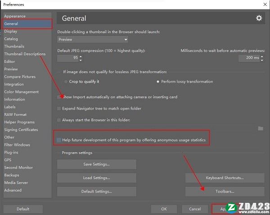The height and width of the screenshot is (215, 270).
Task: Go to RAW Format preferences
Action: click(x=15, y=114)
